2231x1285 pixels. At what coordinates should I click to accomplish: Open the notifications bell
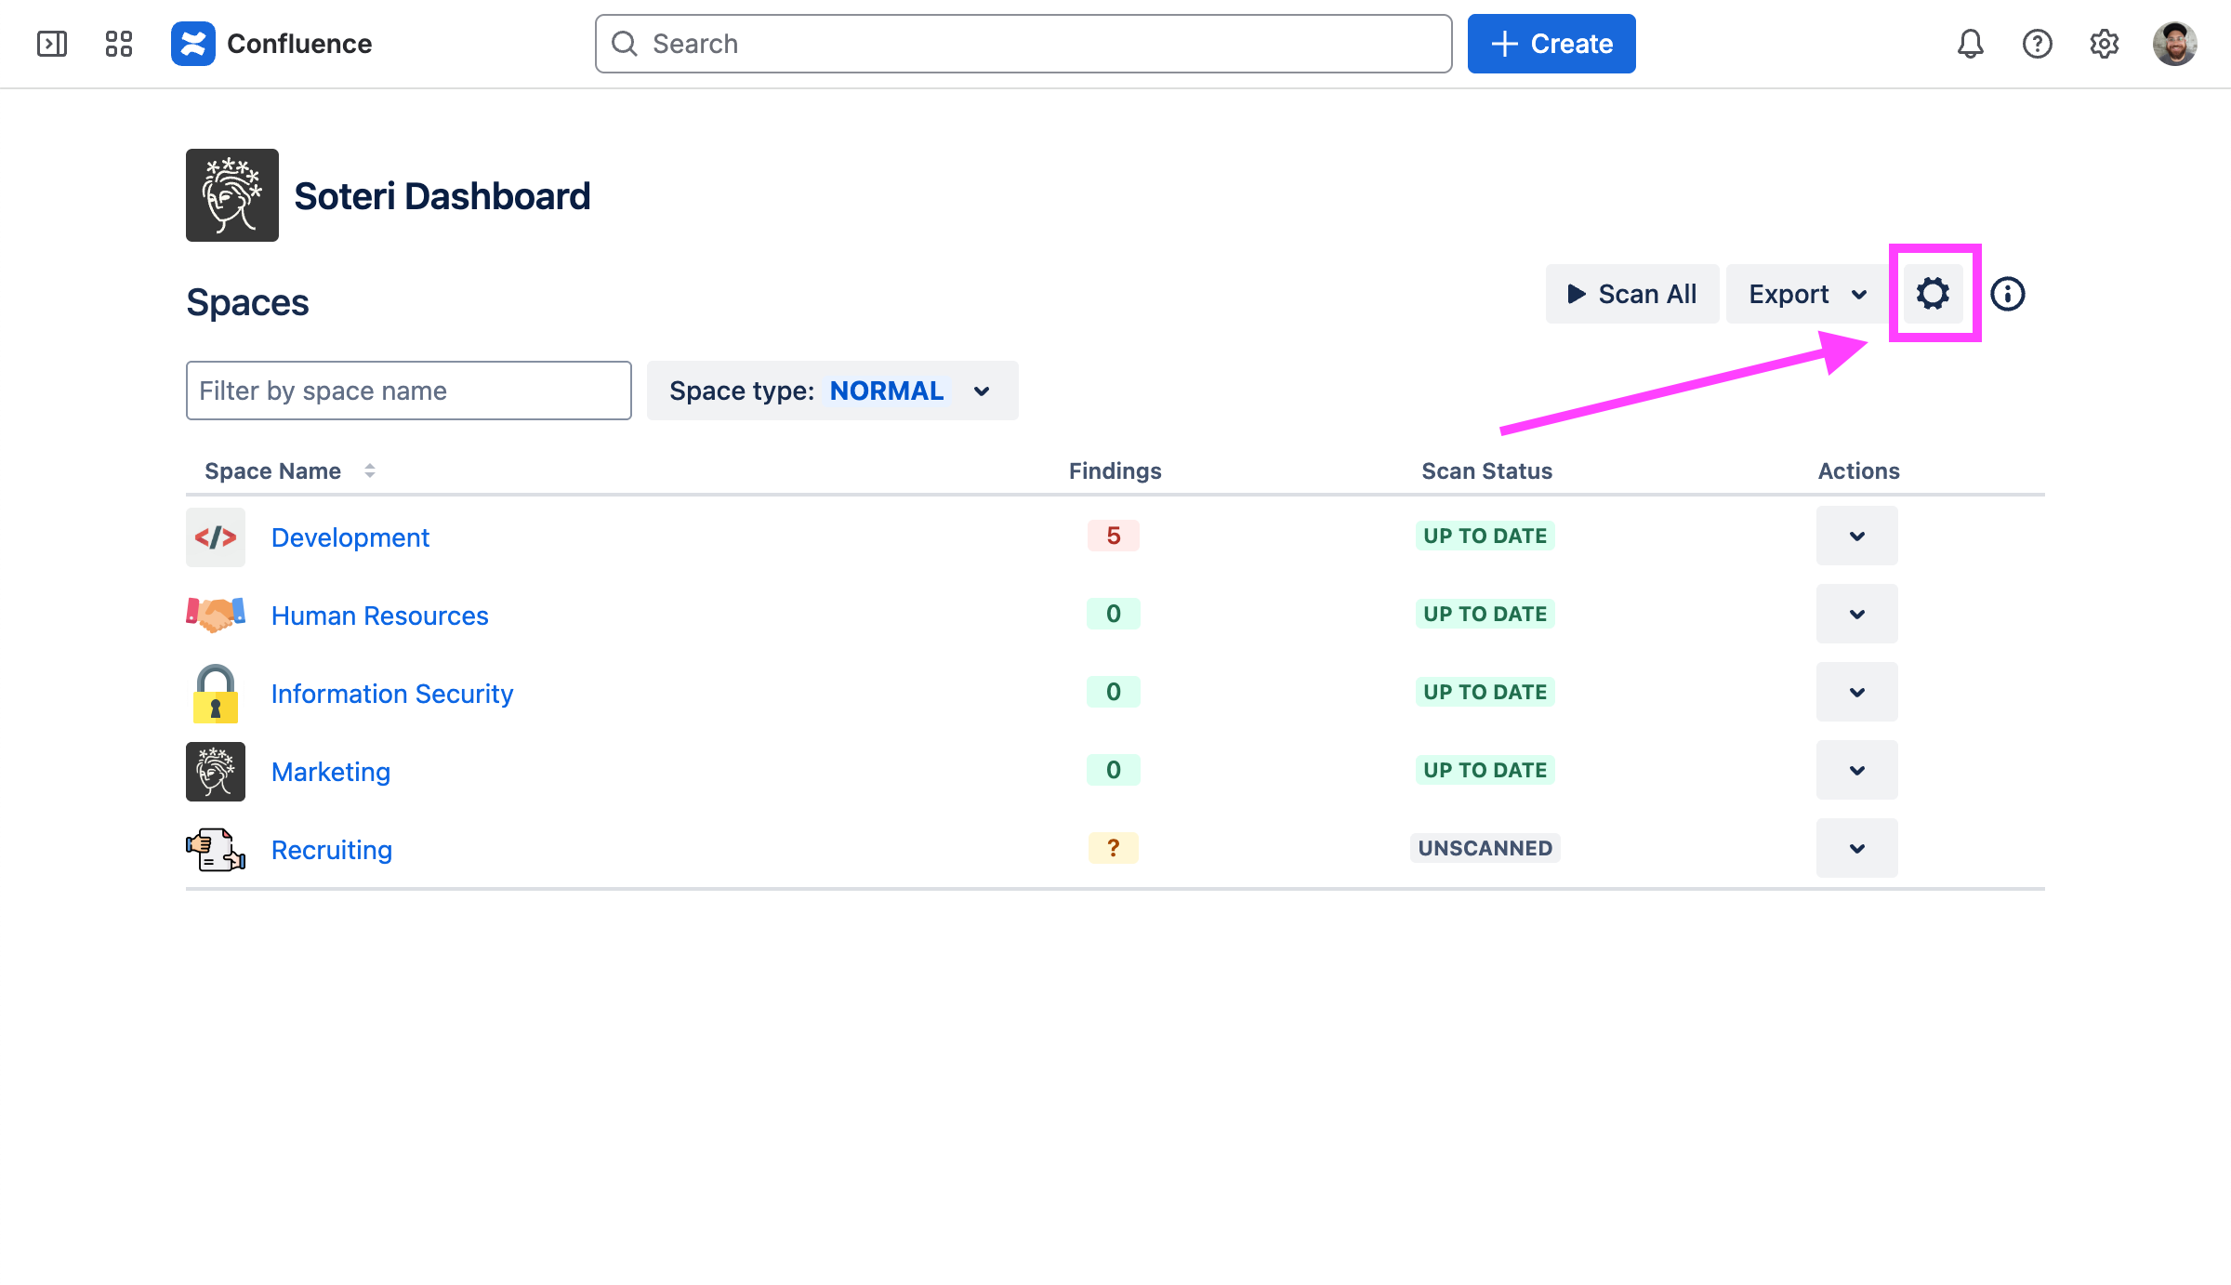[1970, 44]
